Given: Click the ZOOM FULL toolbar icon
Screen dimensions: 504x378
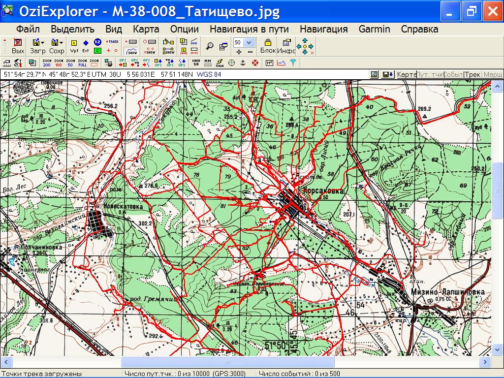Looking at the screenshot, I should click(x=83, y=63).
